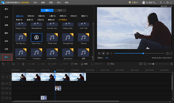Download the There You... music track
The image size is (174, 103).
36,37
